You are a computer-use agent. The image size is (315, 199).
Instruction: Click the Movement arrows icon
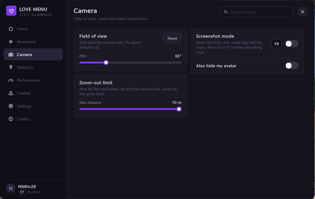pos(11,42)
